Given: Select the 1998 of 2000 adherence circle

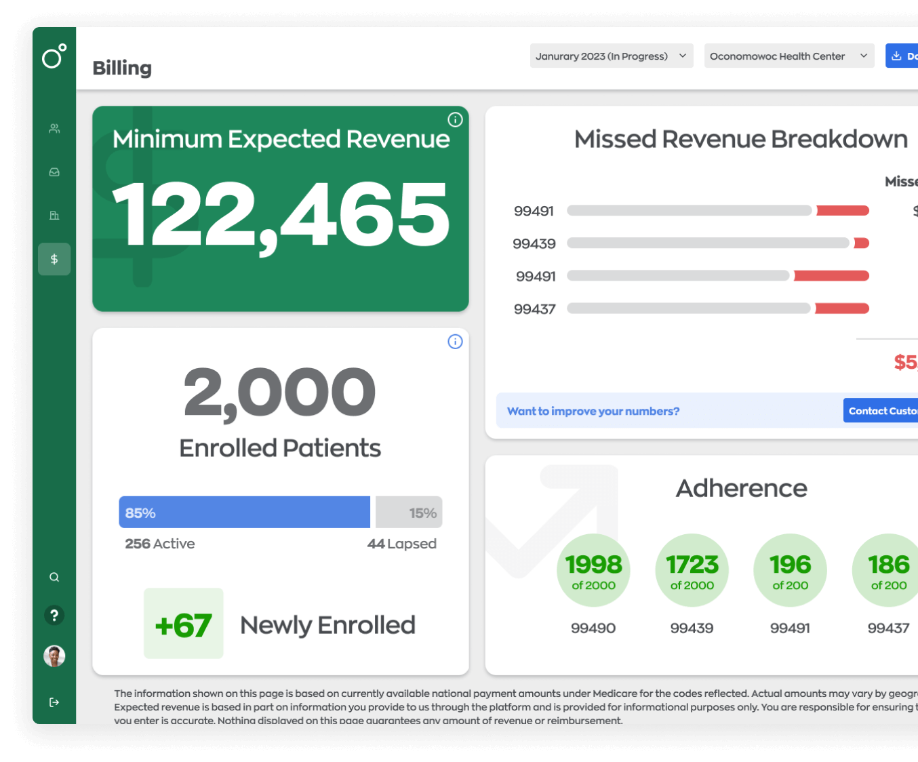Looking at the screenshot, I should coord(593,570).
